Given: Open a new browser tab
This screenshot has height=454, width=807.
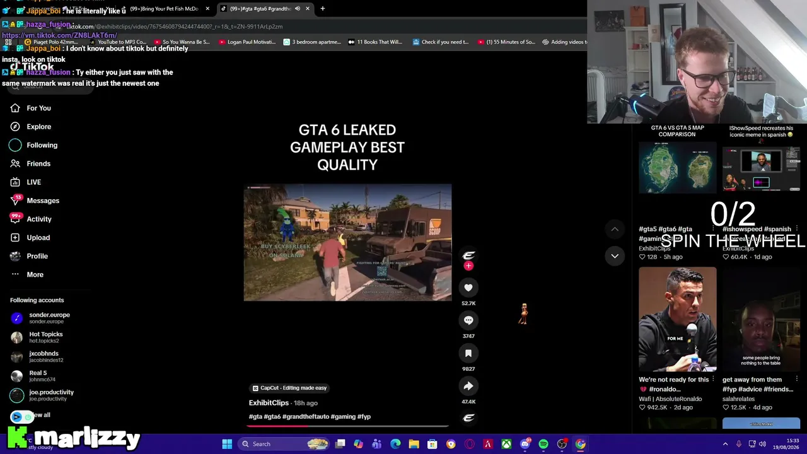Looking at the screenshot, I should point(323,9).
